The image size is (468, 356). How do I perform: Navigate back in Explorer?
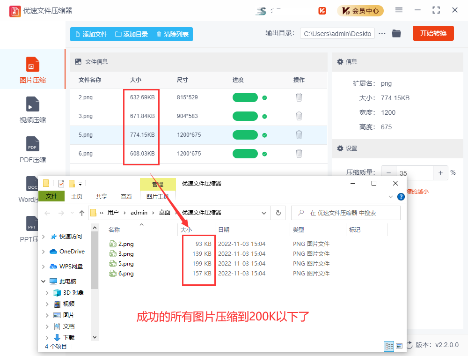point(47,213)
